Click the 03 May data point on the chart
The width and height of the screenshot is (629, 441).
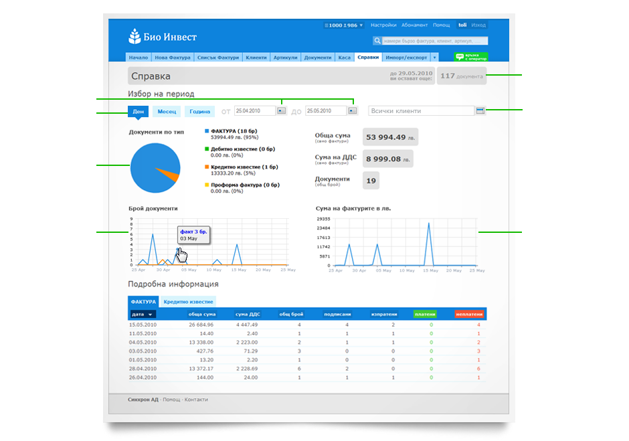pos(178,250)
